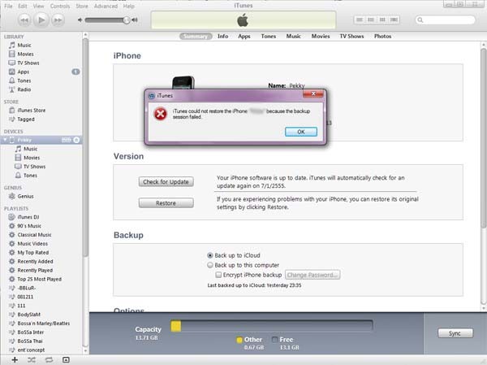The height and width of the screenshot is (365, 487).
Task: Click the Change Password button
Action: click(312, 275)
